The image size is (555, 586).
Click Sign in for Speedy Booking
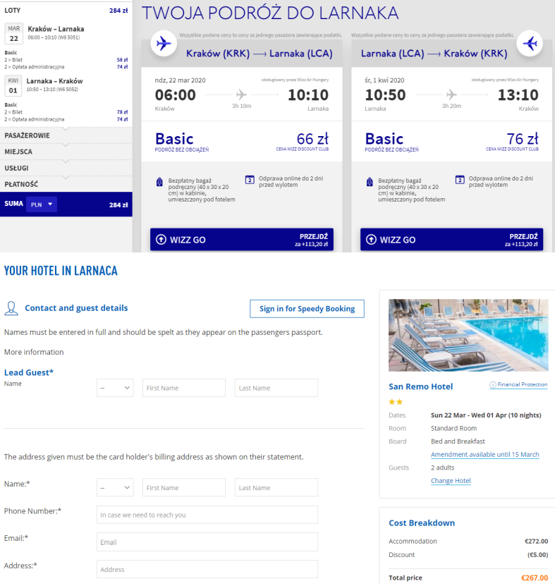[x=307, y=309]
